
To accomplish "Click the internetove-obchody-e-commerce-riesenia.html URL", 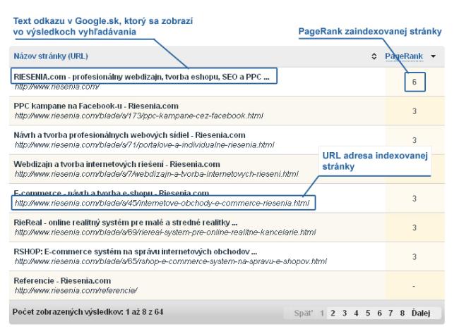I will [162, 203].
